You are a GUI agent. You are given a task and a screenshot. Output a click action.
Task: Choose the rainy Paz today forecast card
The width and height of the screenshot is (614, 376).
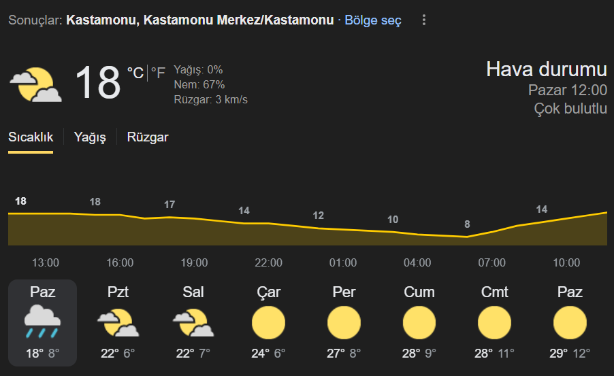coord(43,323)
